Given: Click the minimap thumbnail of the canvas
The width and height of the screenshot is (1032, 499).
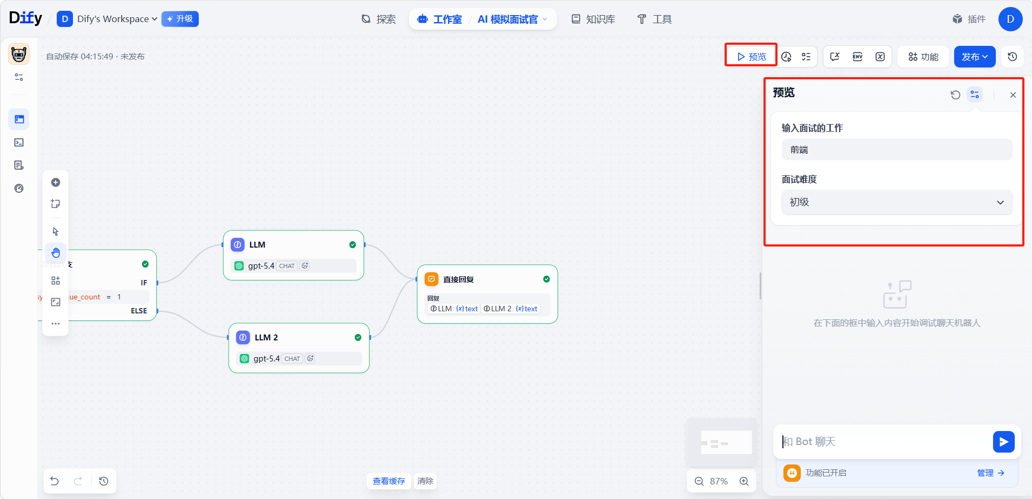Looking at the screenshot, I should click(x=722, y=442).
